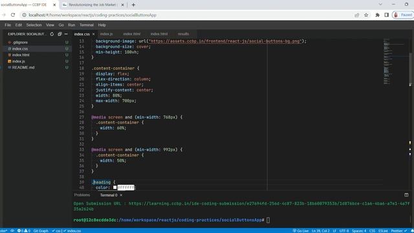Viewport: 414px width, 233px height.
Task: Change LF end of line sequence
Action: [334, 231]
